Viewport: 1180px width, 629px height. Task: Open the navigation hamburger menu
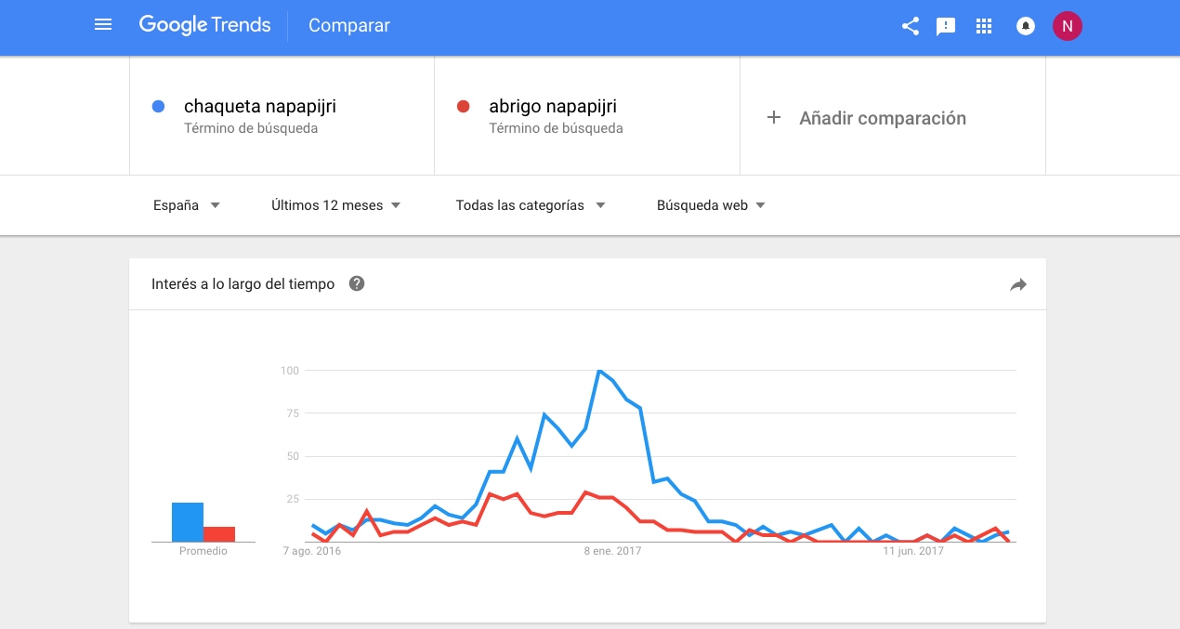[102, 24]
